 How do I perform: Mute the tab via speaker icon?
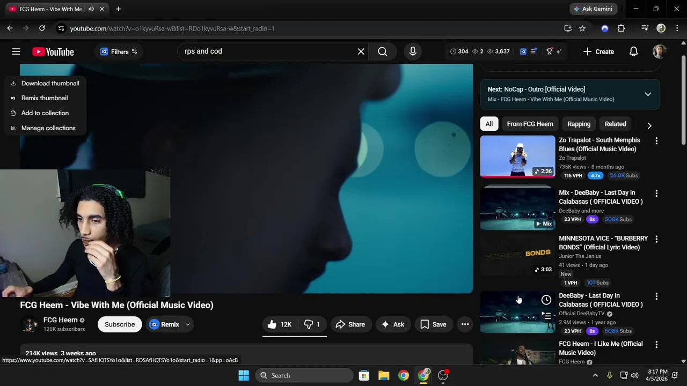pos(91,9)
